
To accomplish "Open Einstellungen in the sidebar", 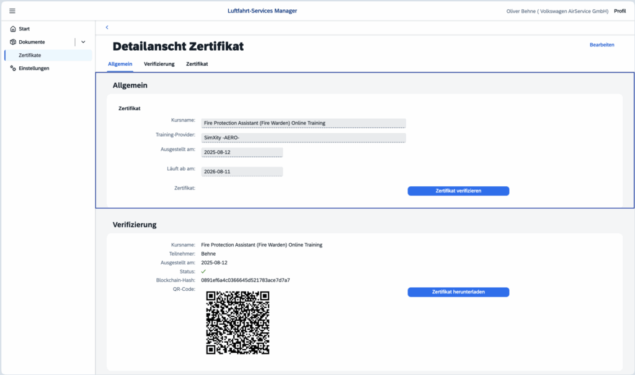I will [34, 68].
